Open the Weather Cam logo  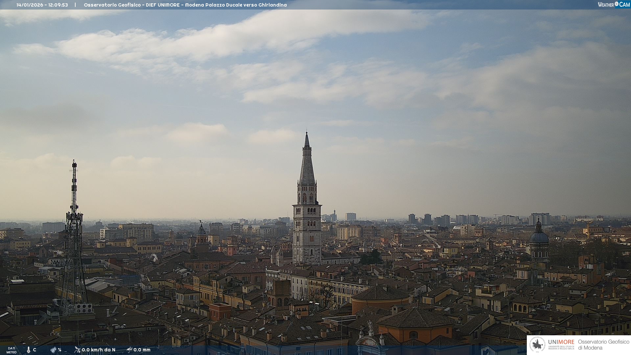(x=613, y=4)
